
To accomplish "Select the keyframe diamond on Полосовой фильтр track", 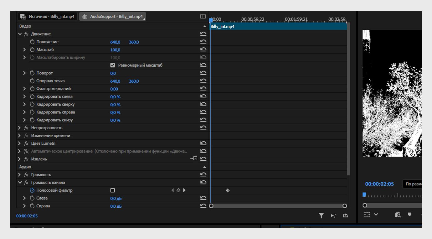I will [x=228, y=190].
